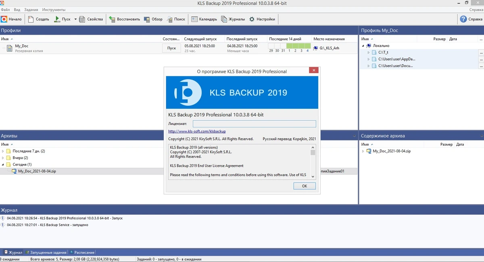Close the О программе dialog

[313, 70]
